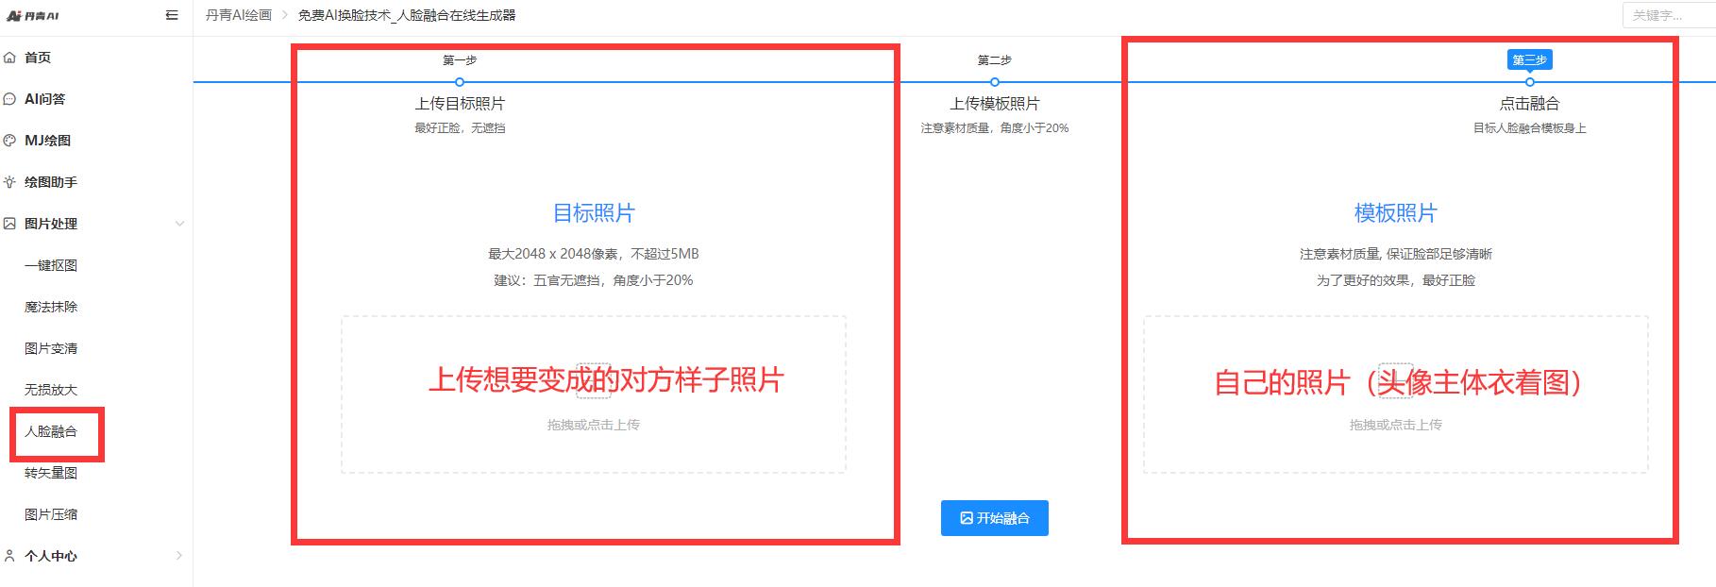Screen dimensions: 1716x587
Task: Click the 丹青AI绘画 breadcrumb link
Action: 239,15
